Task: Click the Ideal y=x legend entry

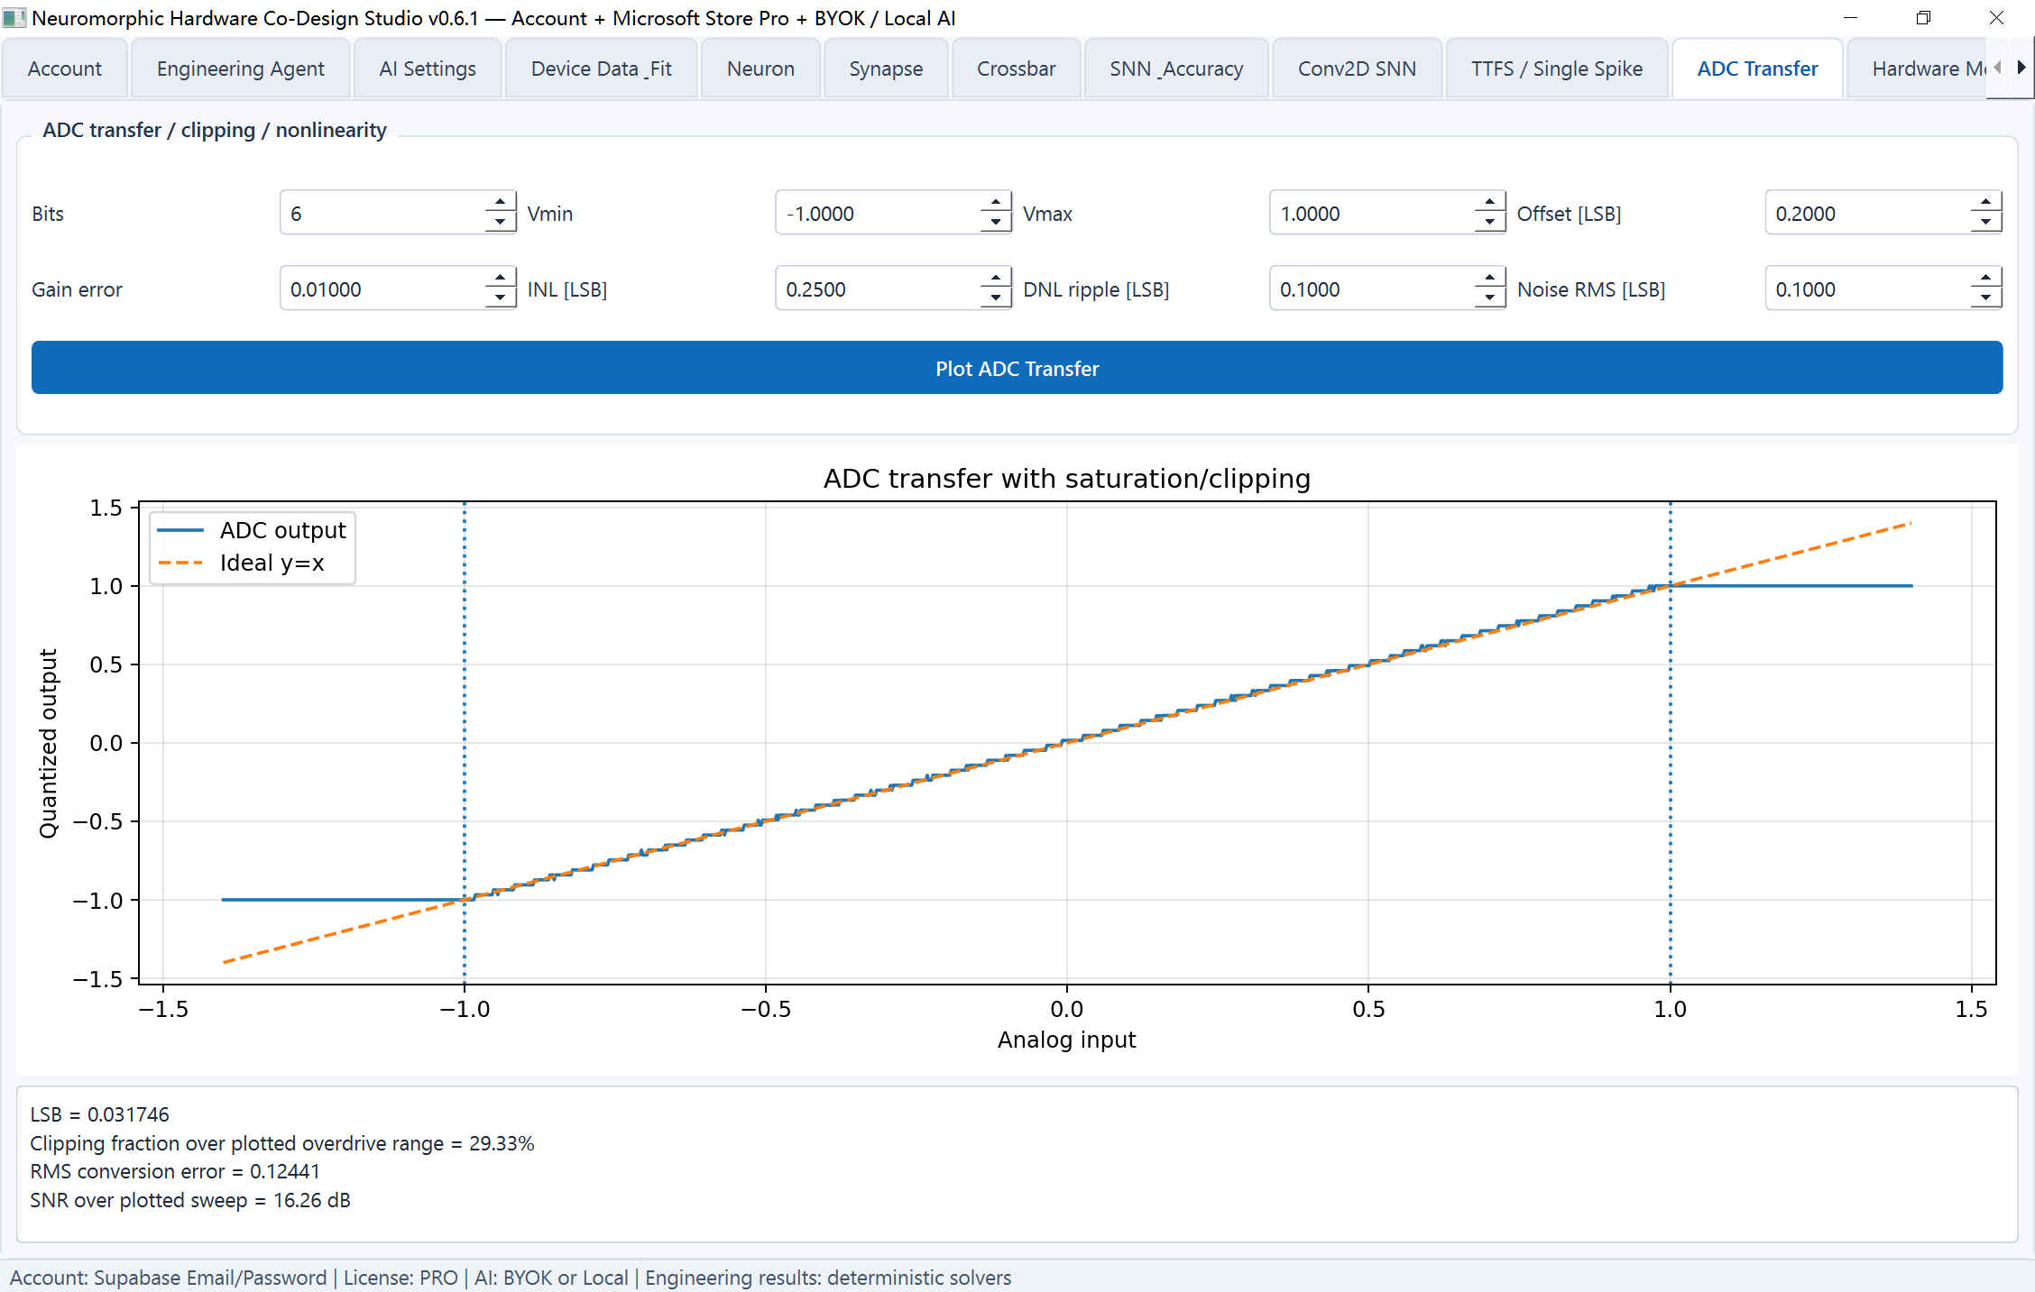Action: coord(241,563)
